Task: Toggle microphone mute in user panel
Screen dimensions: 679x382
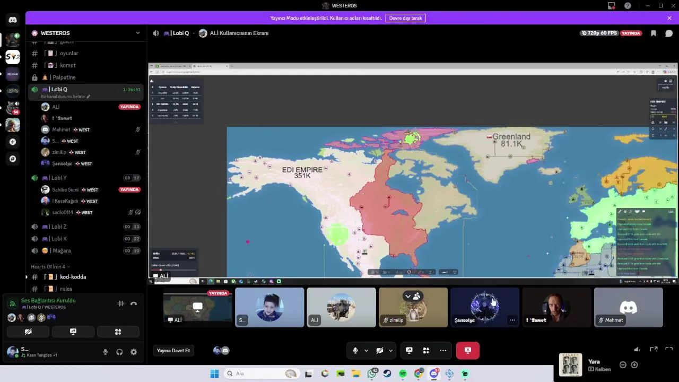Action: [105, 352]
